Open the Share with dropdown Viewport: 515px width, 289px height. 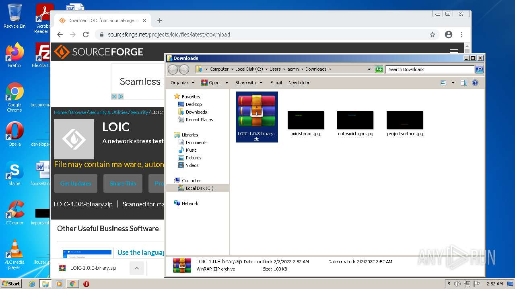[x=249, y=83]
